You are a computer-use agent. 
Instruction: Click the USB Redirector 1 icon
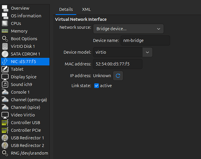[x=5, y=138]
